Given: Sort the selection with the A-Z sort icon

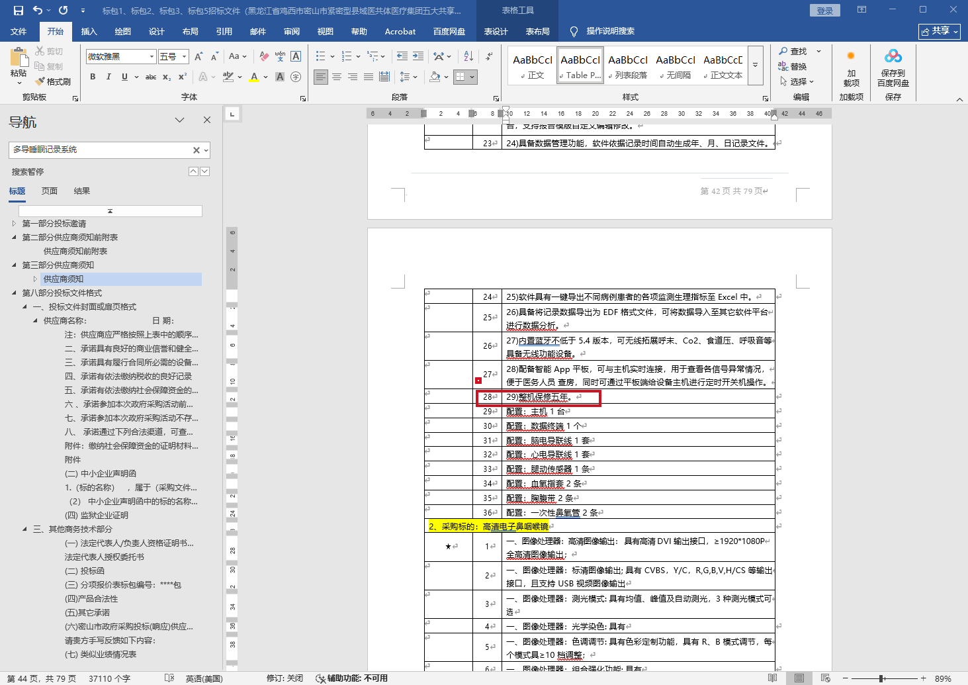Looking at the screenshot, I should (468, 57).
